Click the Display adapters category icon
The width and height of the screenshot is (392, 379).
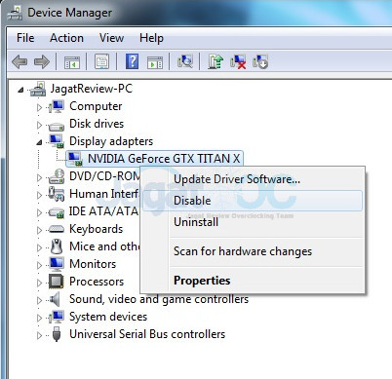click(x=57, y=141)
